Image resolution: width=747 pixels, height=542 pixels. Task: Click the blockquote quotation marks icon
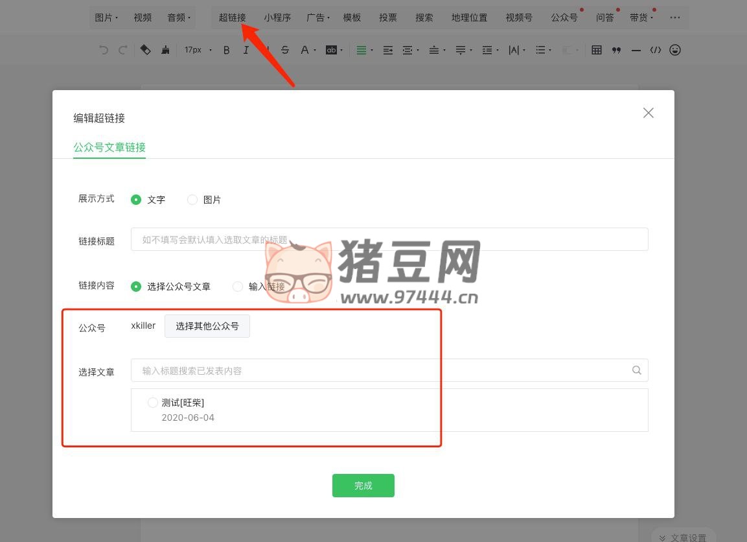(x=616, y=50)
